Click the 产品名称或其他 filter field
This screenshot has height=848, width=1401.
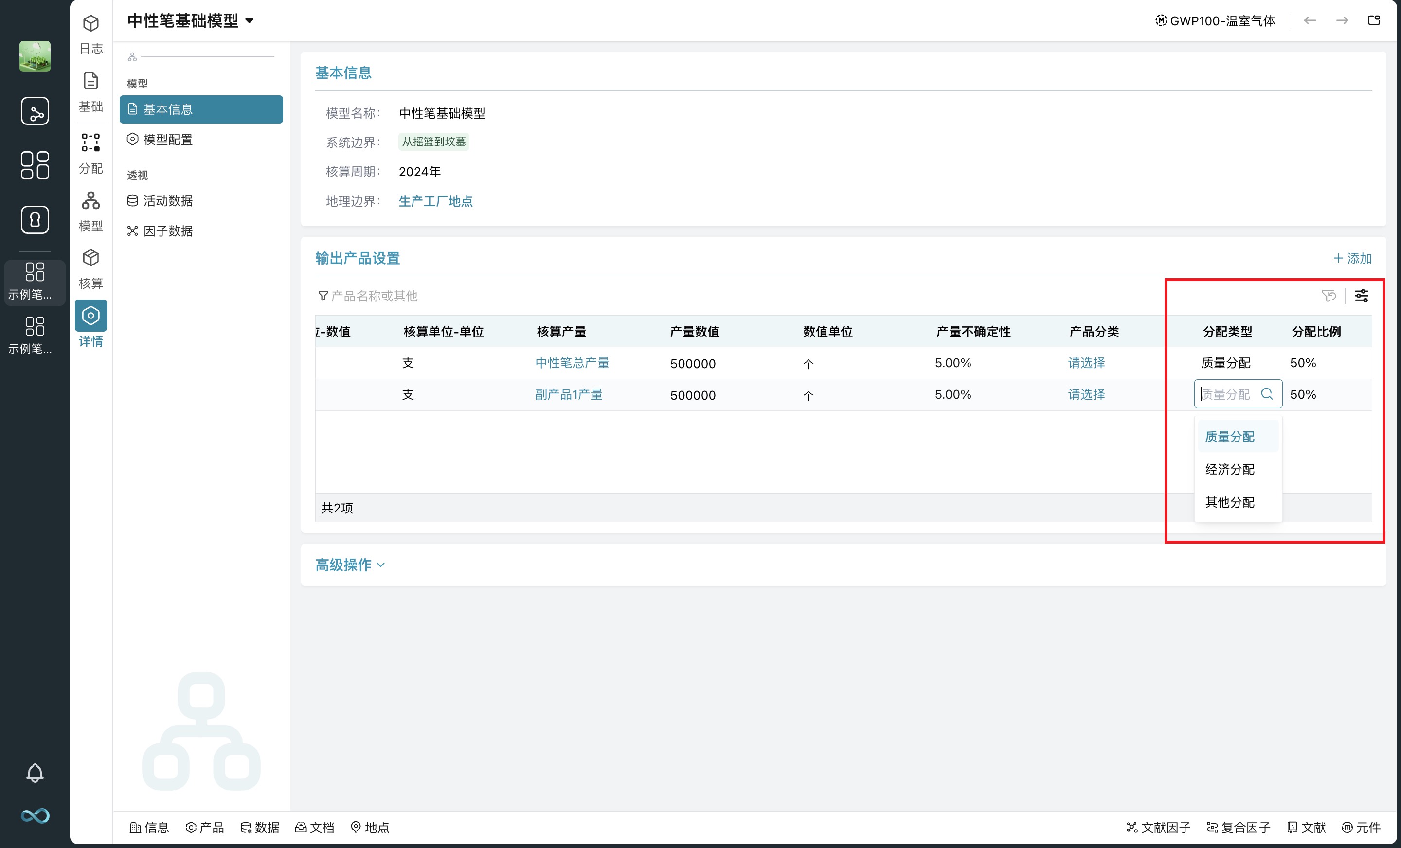point(374,296)
